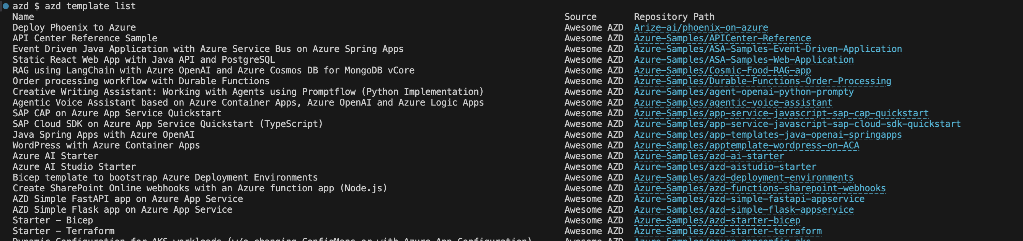Open azd-simple-fastapi-appservice link
The image size is (1023, 241).
coord(749,199)
